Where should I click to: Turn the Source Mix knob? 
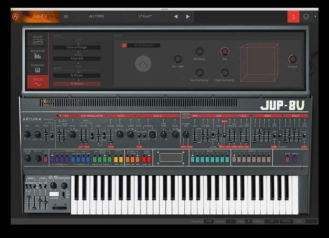point(186,134)
